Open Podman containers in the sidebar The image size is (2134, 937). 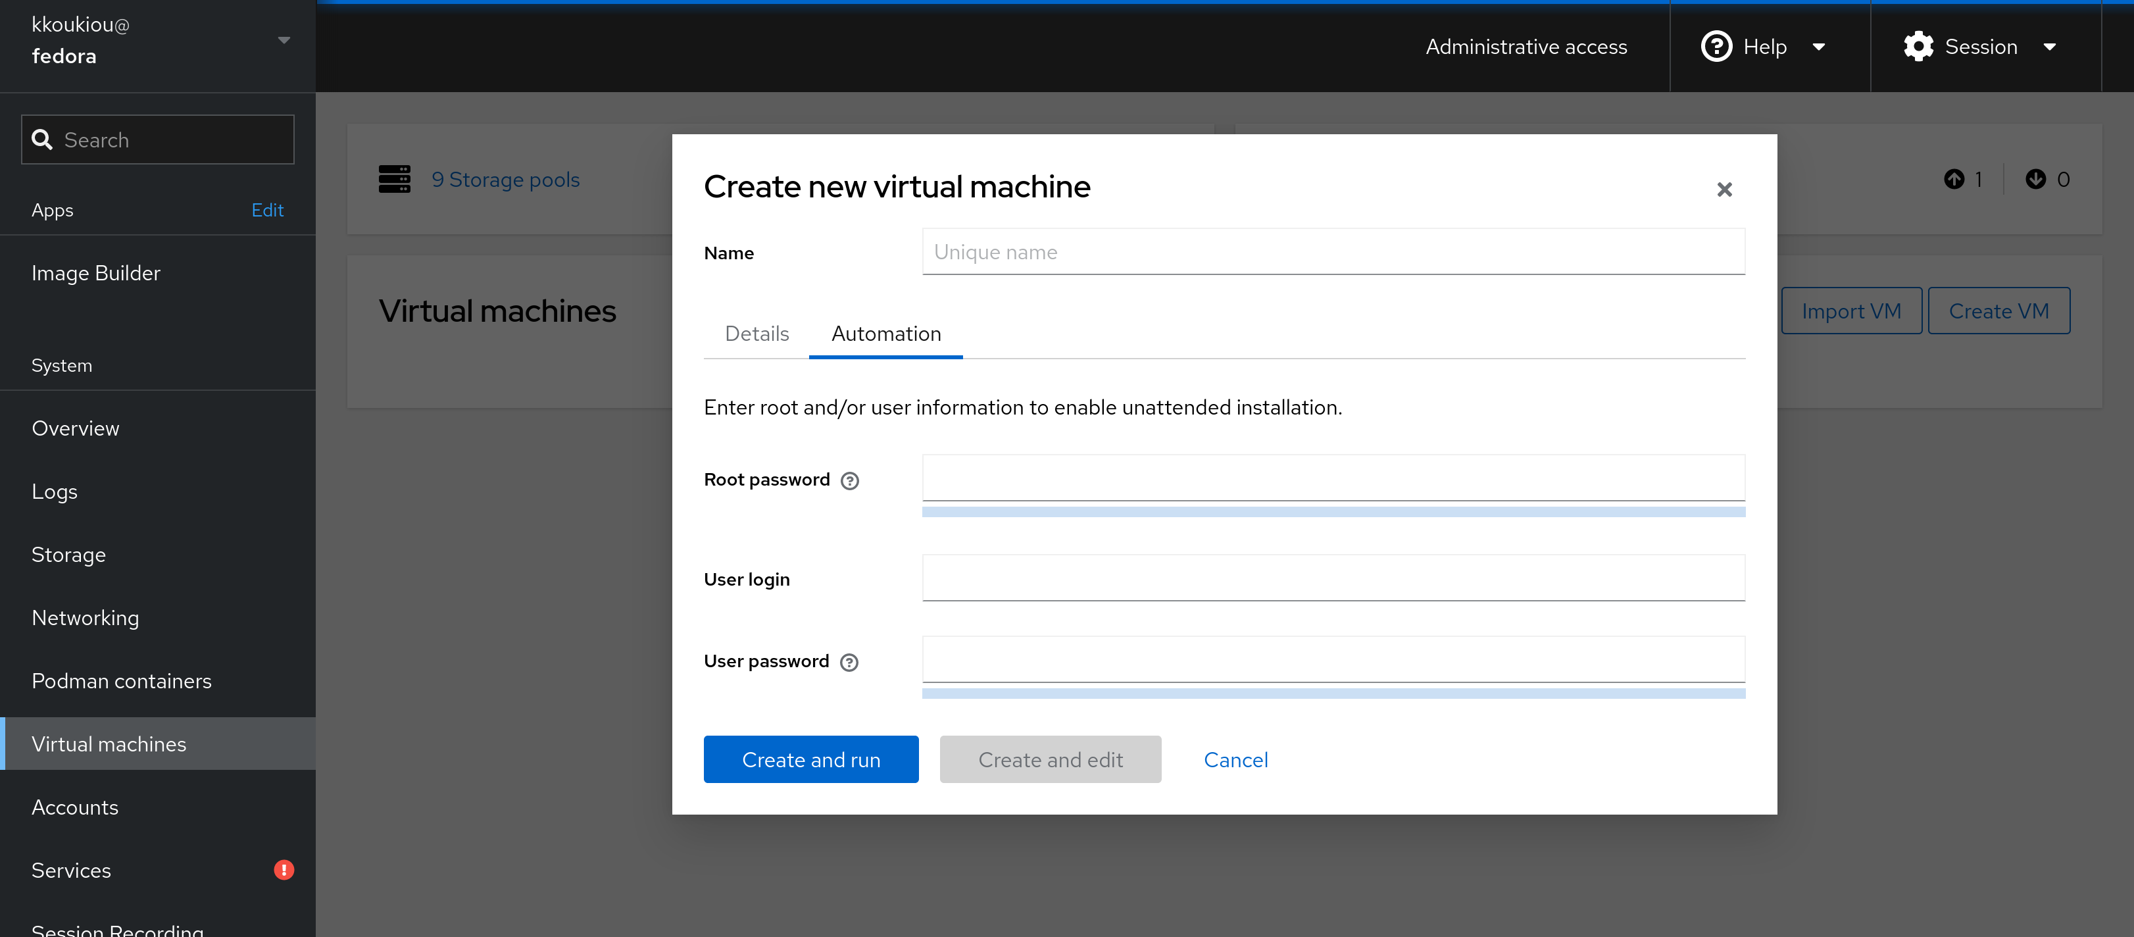coord(122,681)
